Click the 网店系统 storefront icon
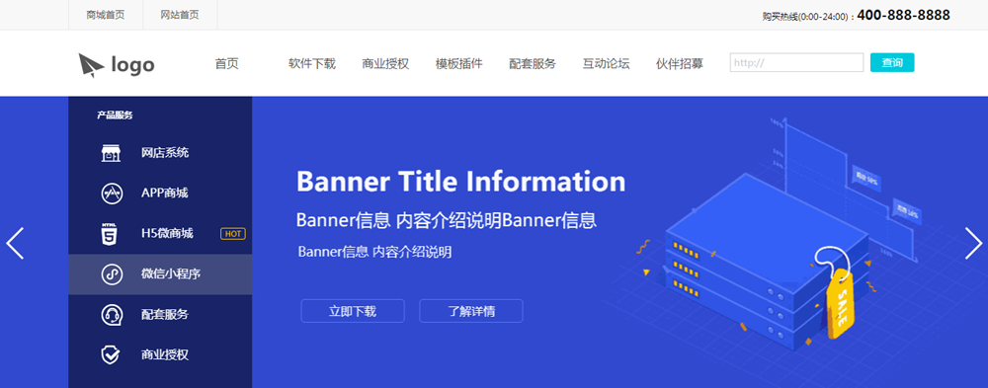 pyautogui.click(x=111, y=153)
